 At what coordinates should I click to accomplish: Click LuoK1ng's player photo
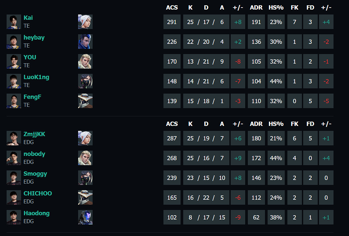tap(14, 81)
